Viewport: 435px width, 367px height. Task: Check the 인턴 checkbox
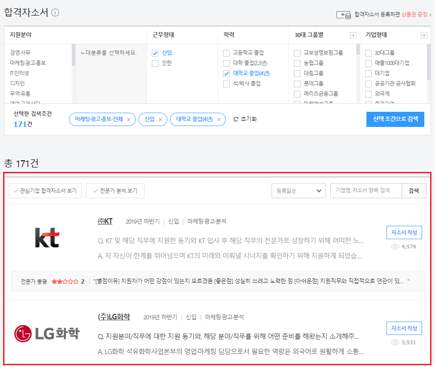pos(155,63)
